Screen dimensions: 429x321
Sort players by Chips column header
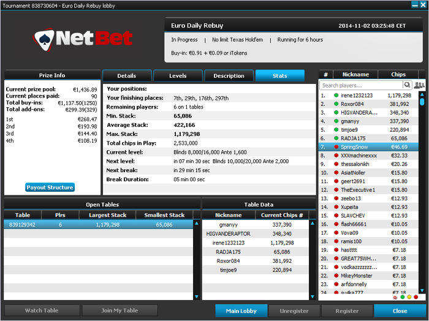pos(398,74)
